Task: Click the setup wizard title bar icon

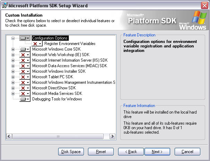Action: pyautogui.click(x=5, y=6)
